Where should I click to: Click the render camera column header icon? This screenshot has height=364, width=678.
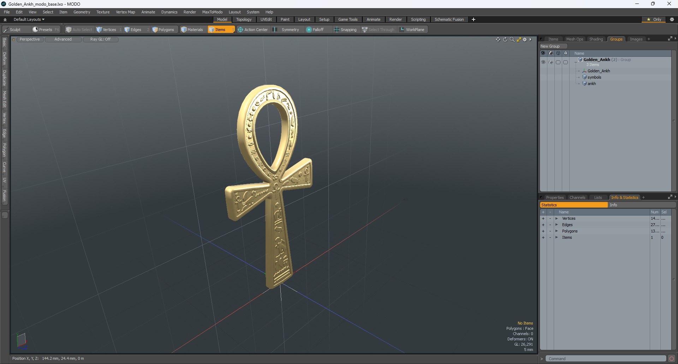point(551,53)
